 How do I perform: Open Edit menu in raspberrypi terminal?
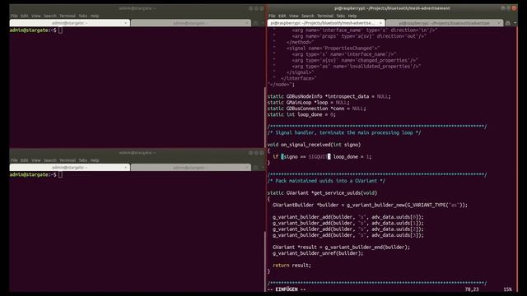[282, 16]
